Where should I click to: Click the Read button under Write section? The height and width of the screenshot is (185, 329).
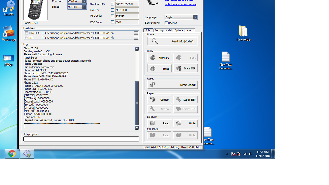(159, 68)
